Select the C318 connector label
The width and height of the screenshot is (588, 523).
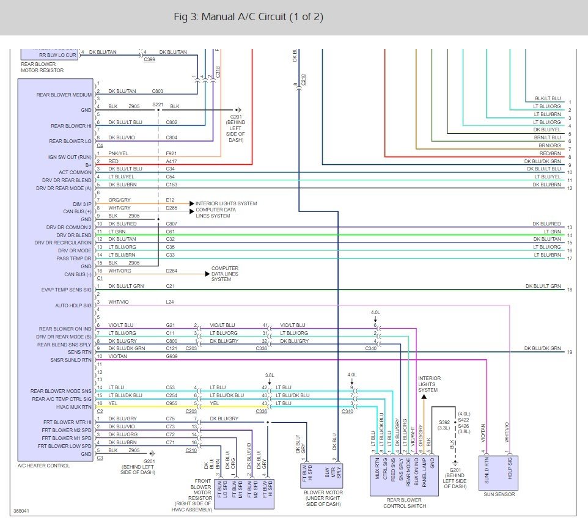(218, 71)
